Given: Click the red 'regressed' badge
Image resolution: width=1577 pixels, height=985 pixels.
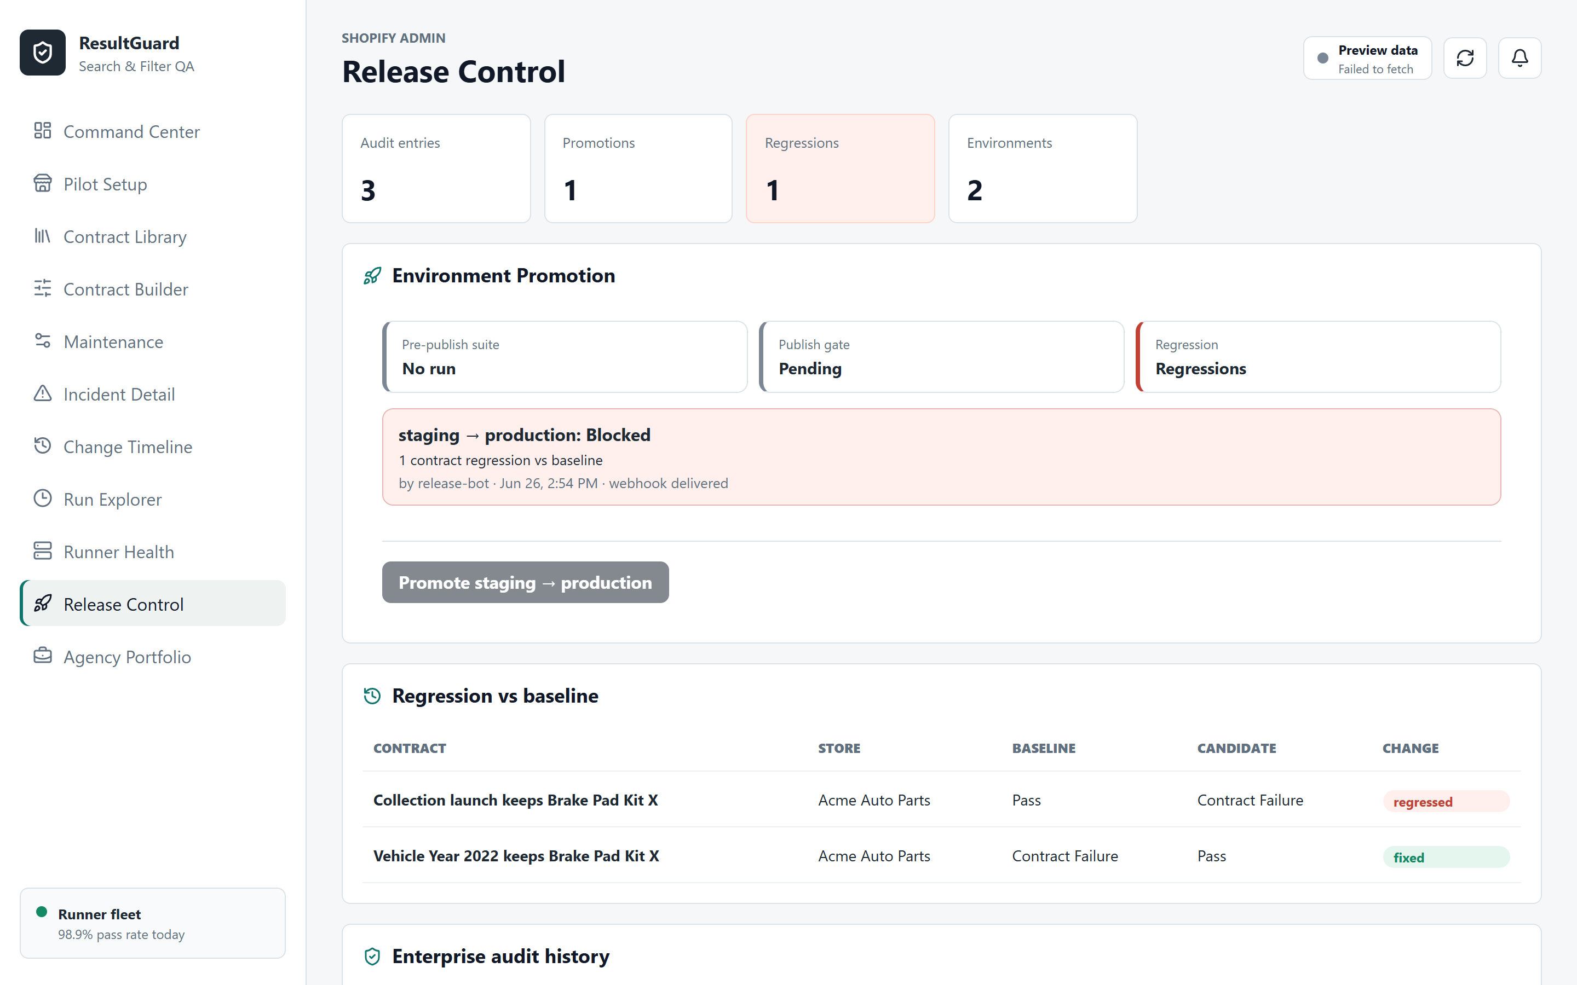Looking at the screenshot, I should 1447,801.
